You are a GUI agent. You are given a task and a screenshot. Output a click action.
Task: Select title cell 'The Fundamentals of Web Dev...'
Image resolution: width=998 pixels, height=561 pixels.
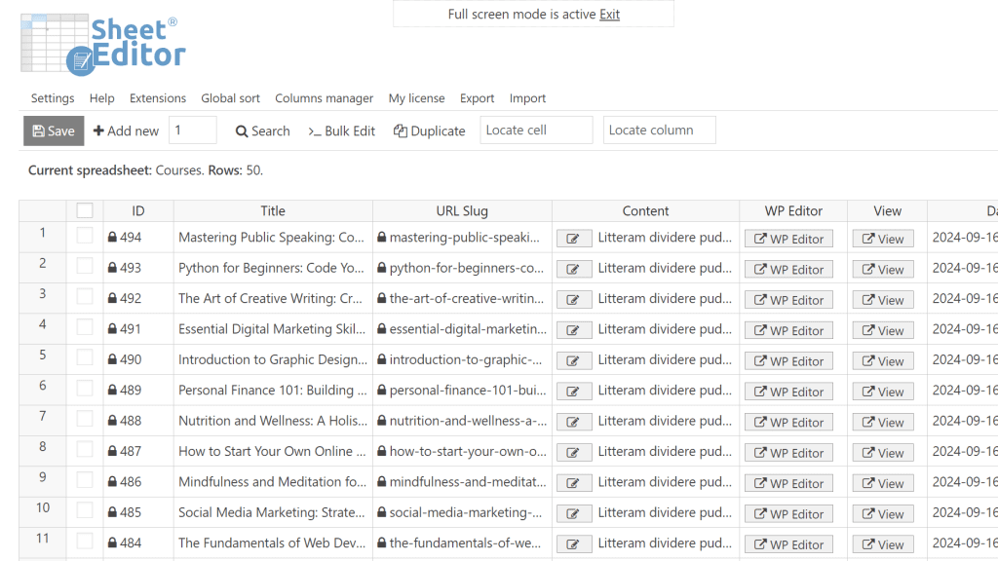[x=273, y=542]
